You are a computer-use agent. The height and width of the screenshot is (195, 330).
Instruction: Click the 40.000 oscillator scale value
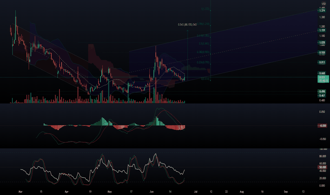click(323, 171)
